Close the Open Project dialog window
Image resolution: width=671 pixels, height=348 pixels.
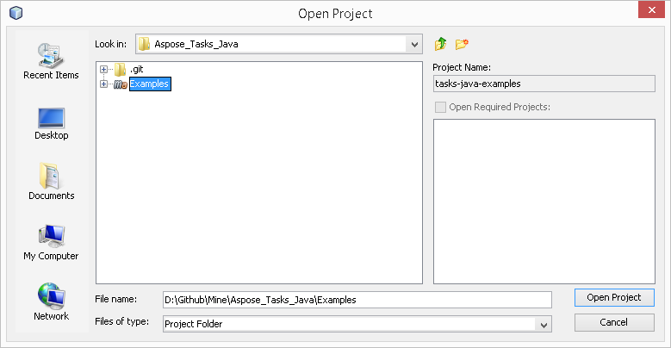click(650, 13)
